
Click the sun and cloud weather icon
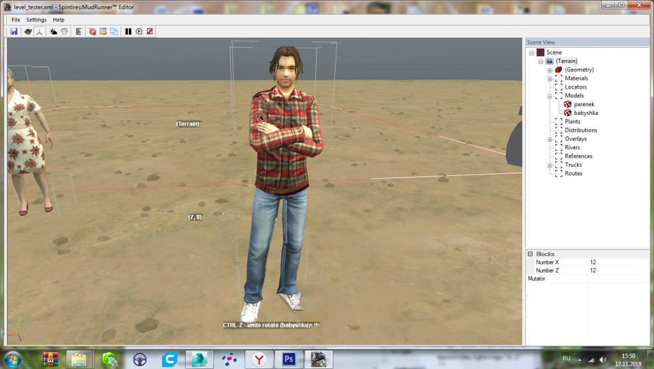(53, 31)
